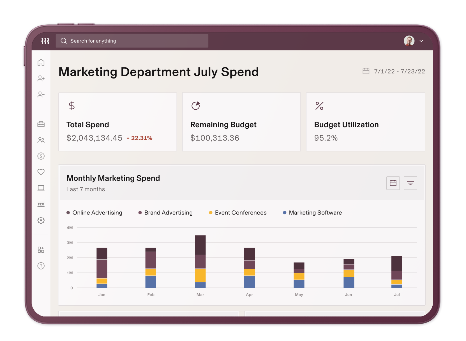Open the chart filter options

410,183
